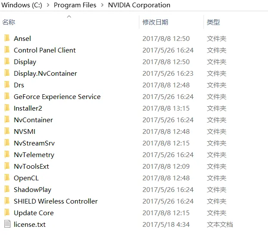
Task: Select the ShadowPlay folder name
Action: (32, 190)
